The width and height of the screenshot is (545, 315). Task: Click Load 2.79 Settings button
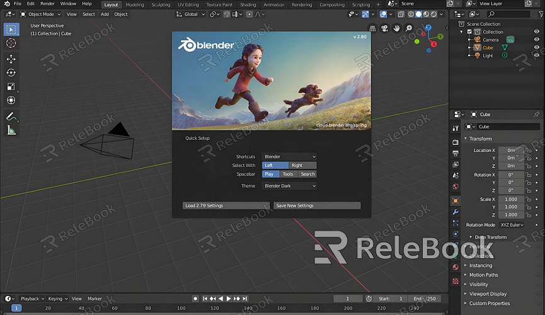226,205
